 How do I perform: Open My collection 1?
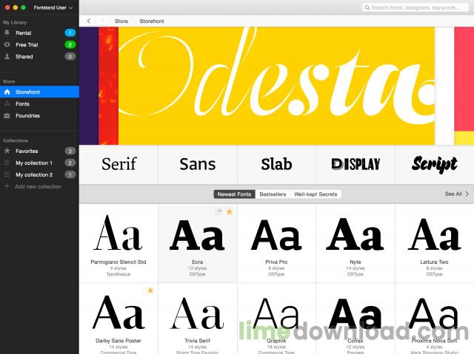tap(33, 163)
